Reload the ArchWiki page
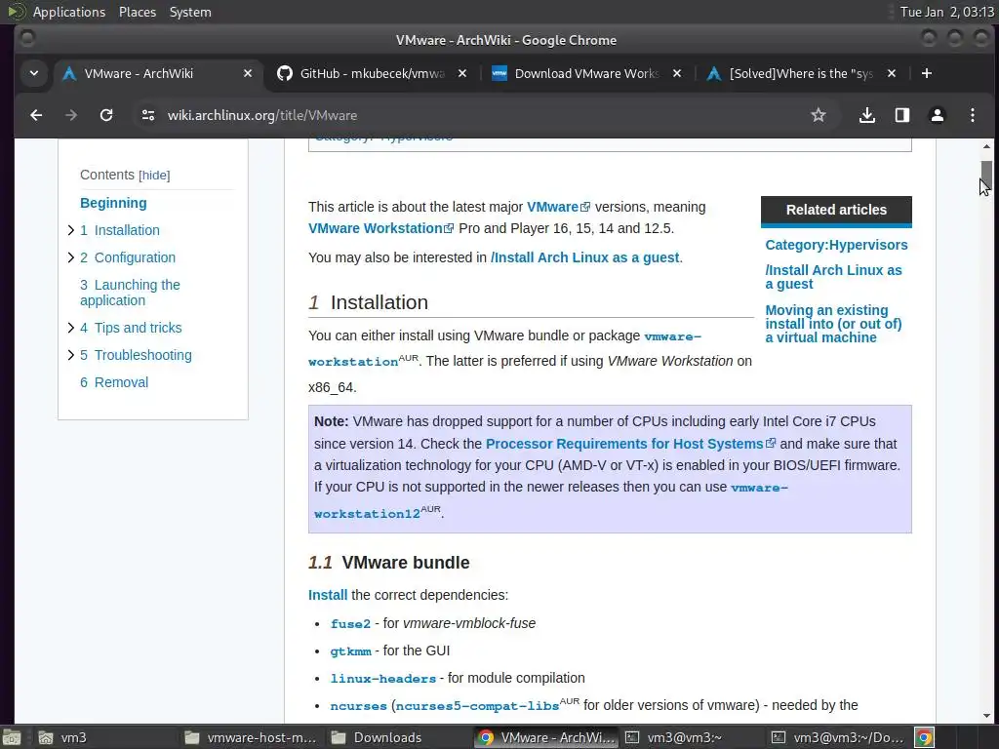 click(106, 115)
